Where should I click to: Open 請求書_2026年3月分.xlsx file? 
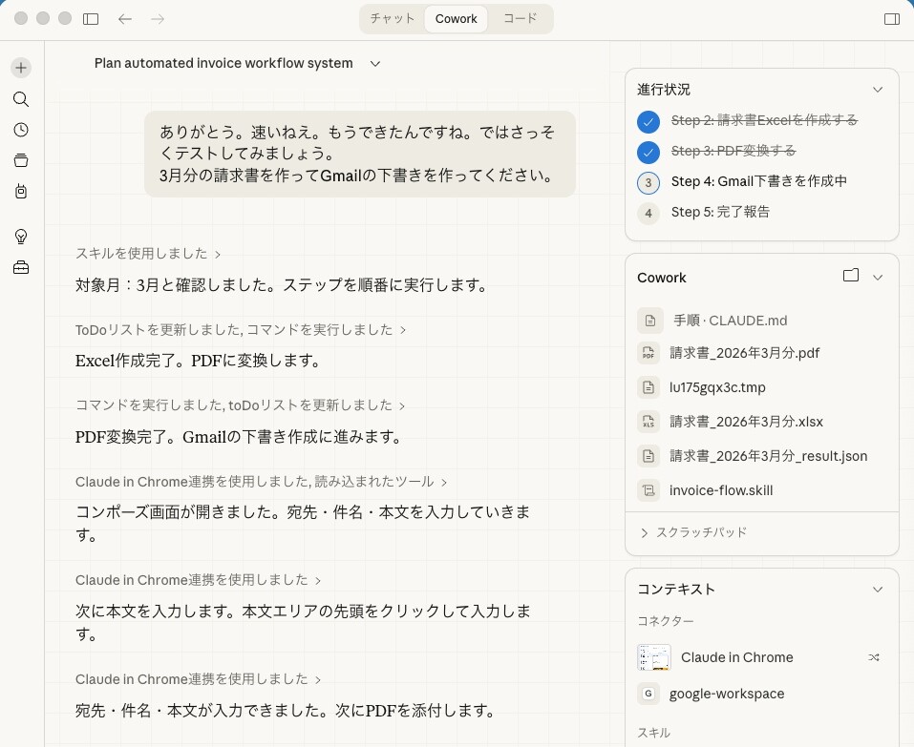point(746,422)
